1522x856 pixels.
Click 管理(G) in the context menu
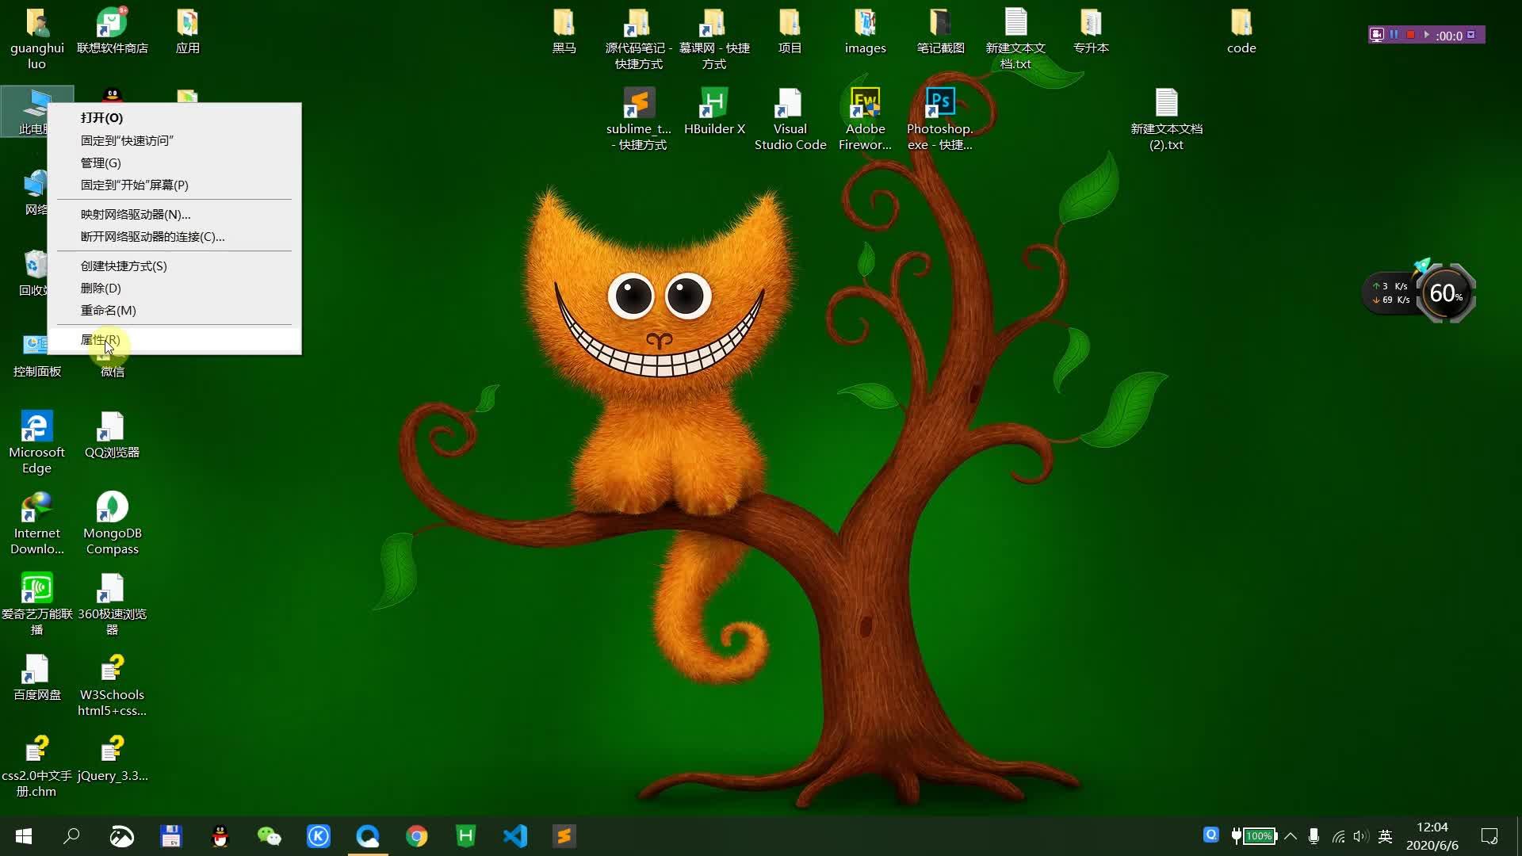click(x=174, y=163)
